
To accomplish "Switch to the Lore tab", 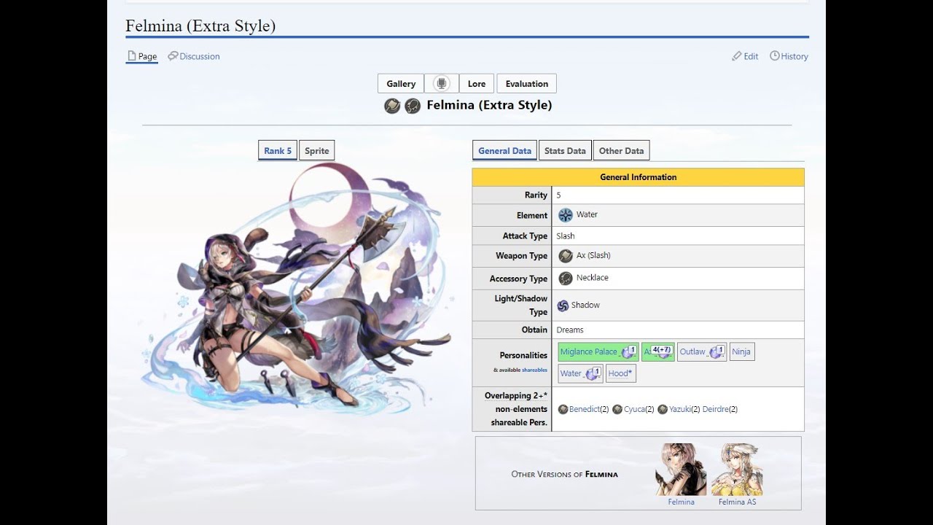I will [477, 84].
